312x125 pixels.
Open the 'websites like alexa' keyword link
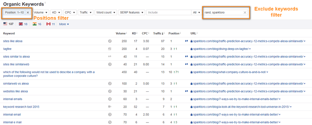[x=15, y=91]
